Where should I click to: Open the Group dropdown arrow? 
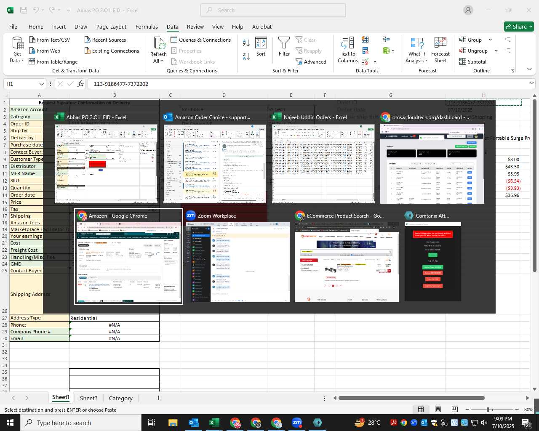pyautogui.click(x=490, y=40)
